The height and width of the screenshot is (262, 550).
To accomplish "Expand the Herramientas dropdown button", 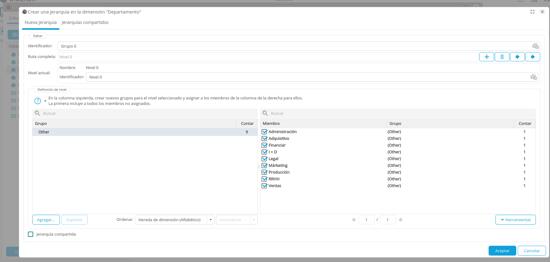I will pos(515,220).
